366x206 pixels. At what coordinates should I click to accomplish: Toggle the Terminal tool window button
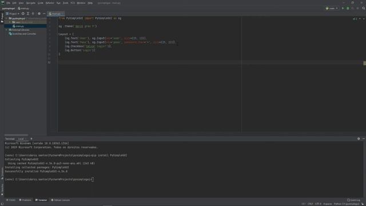coord(41,200)
